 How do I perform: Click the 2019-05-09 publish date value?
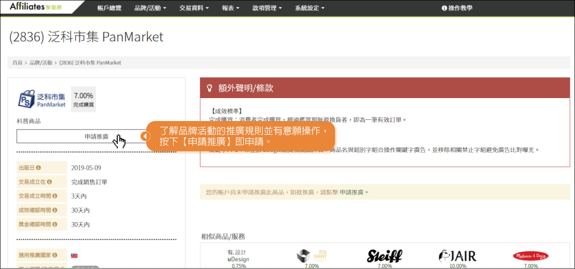point(86,168)
